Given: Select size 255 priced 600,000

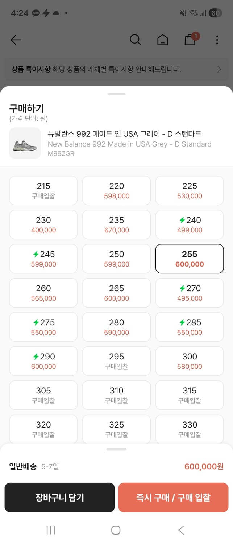Looking at the screenshot, I should pos(190,259).
